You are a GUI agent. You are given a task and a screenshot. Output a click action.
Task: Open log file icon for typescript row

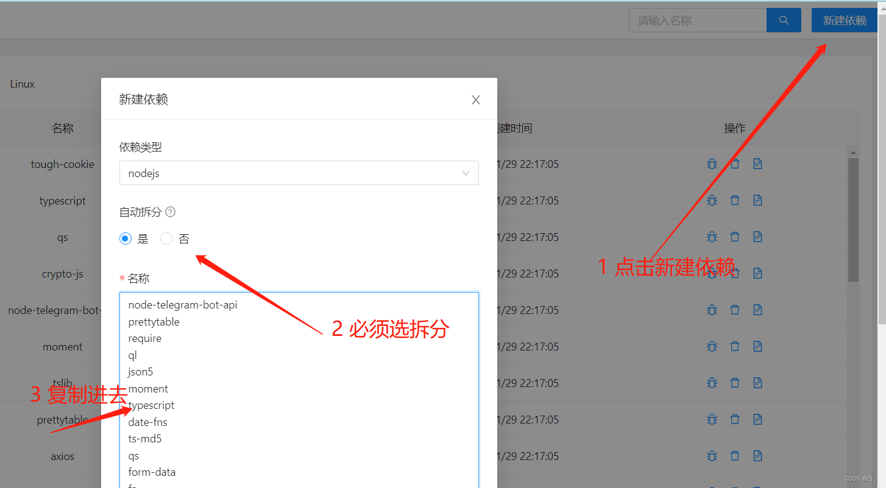point(757,200)
